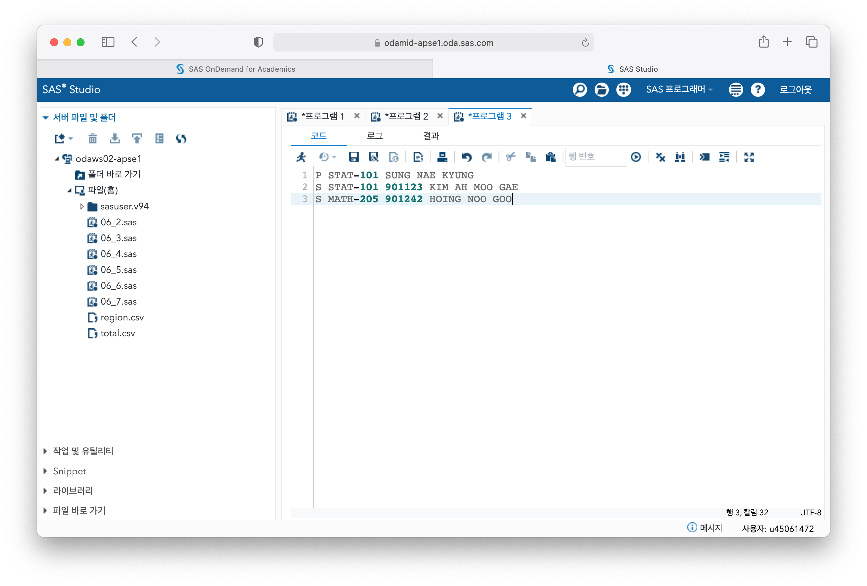This screenshot has height=586, width=867.
Task: Open the 메시지 link in the status bar
Action: pyautogui.click(x=710, y=528)
